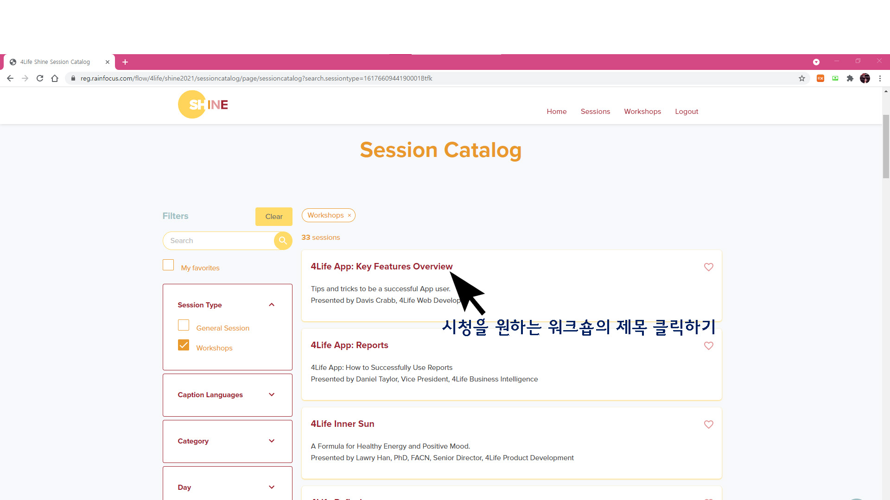Reload the current page
The height and width of the screenshot is (500, 890).
(x=40, y=78)
